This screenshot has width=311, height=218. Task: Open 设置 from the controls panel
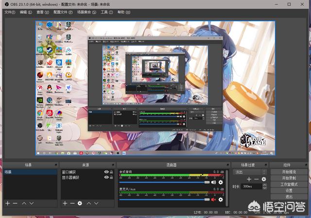[289, 190]
